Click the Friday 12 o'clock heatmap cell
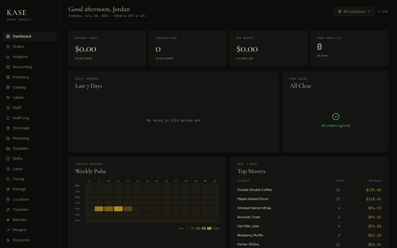 tap(128, 209)
